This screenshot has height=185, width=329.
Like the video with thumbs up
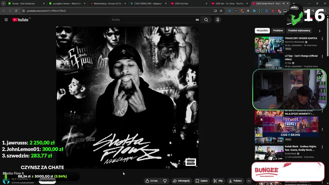[x=152, y=181]
